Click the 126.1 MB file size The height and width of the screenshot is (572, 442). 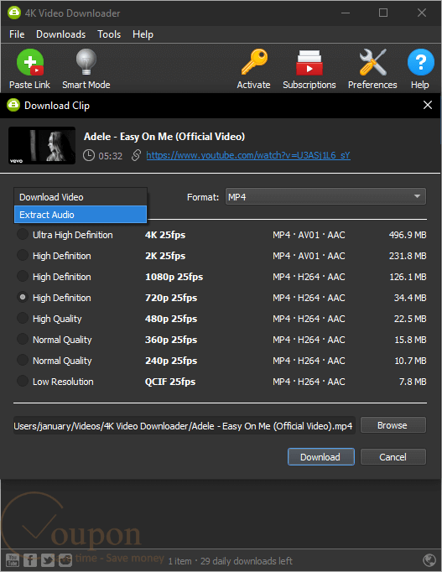(408, 277)
